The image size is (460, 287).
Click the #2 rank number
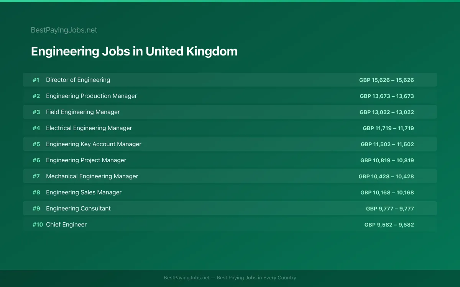pyautogui.click(x=36, y=96)
